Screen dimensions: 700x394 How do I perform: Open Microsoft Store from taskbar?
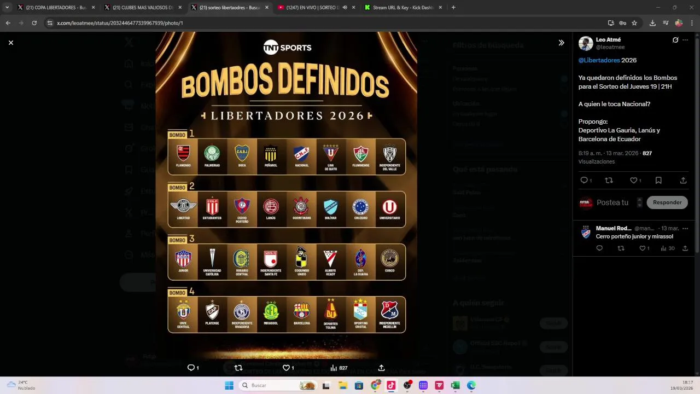[x=359, y=385]
